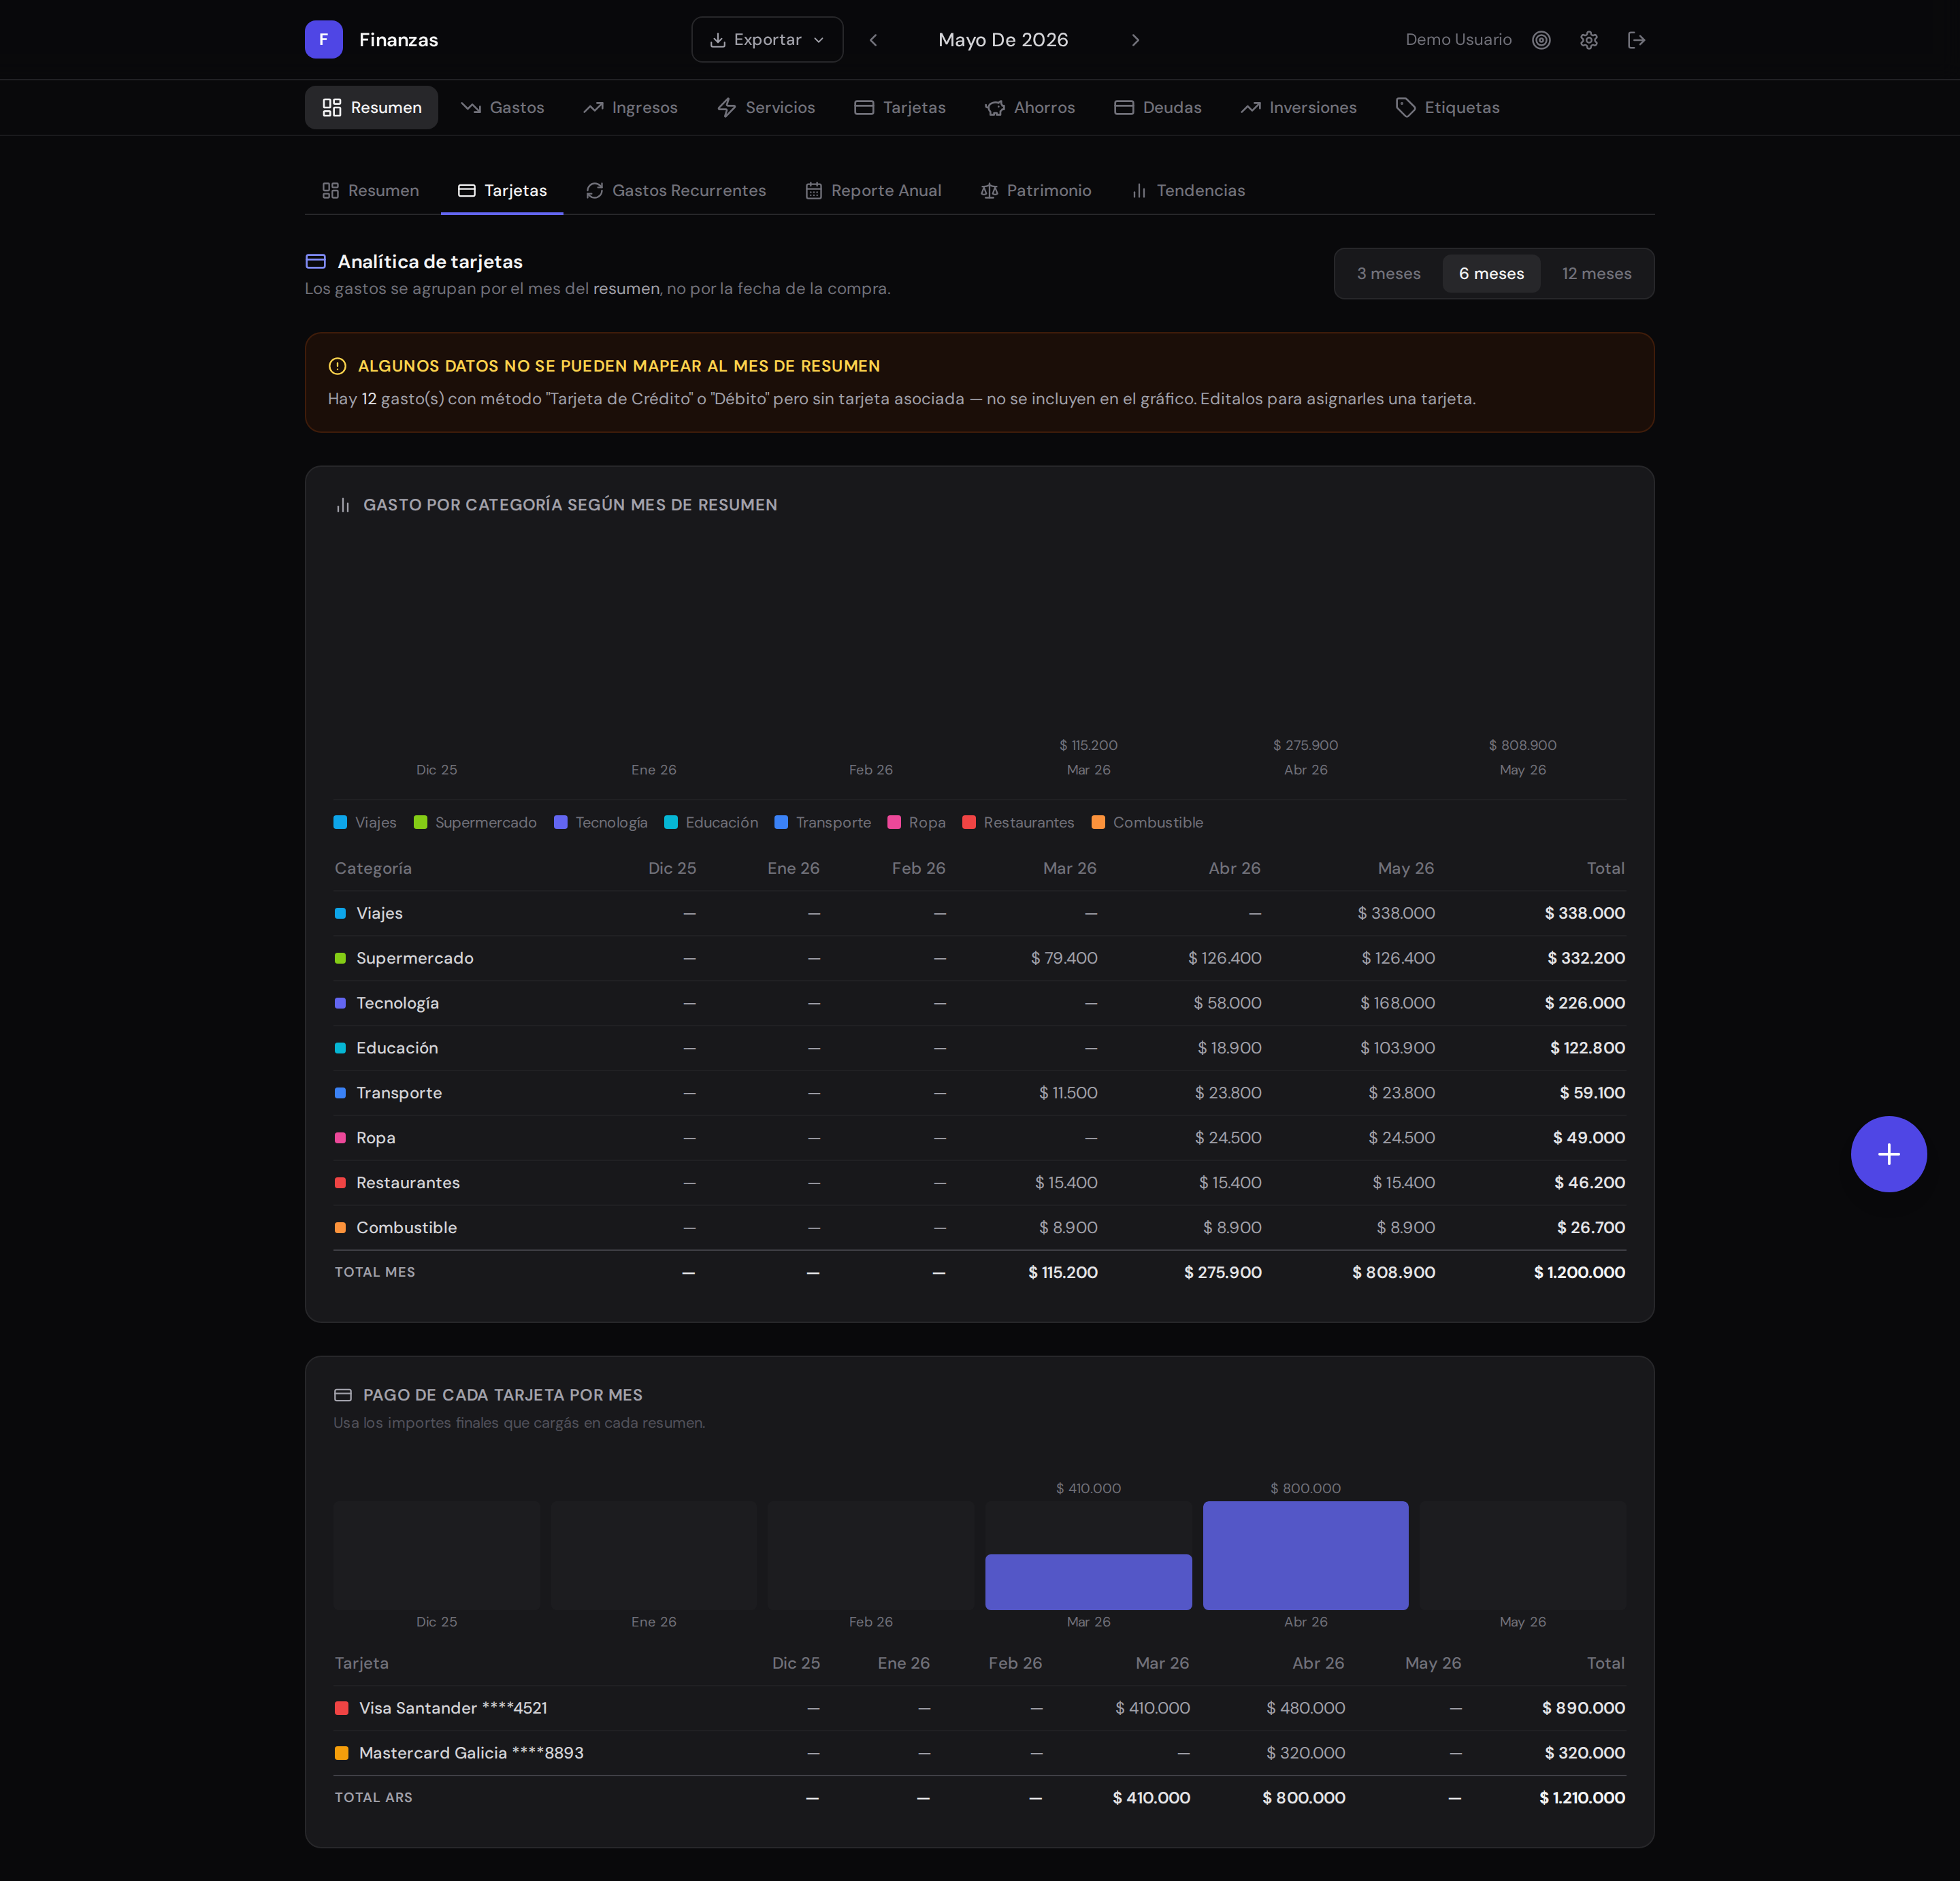This screenshot has height=1881, width=1960.
Task: Go to next month with right chevron
Action: [1135, 40]
